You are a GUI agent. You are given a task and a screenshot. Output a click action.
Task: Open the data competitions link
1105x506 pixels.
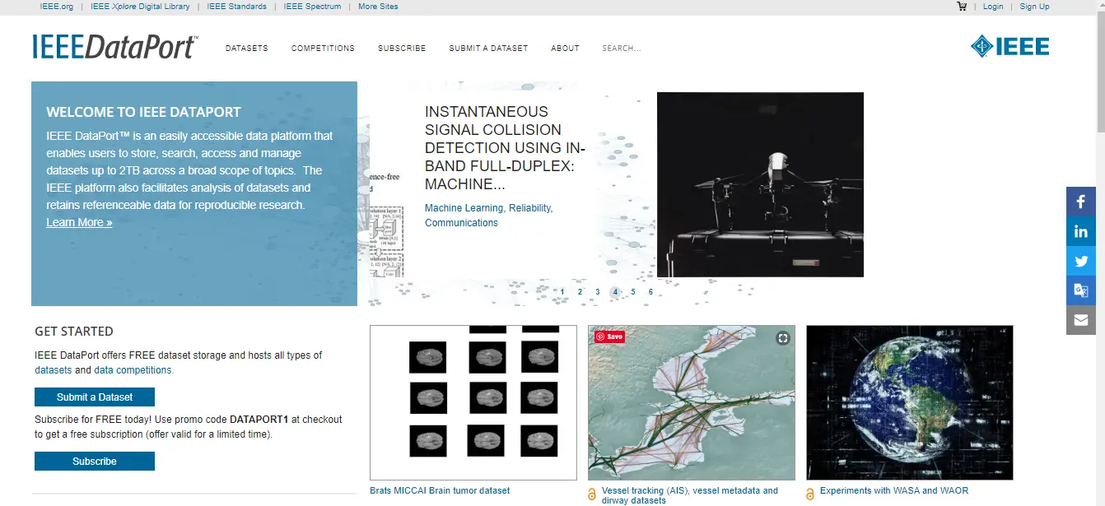(133, 370)
